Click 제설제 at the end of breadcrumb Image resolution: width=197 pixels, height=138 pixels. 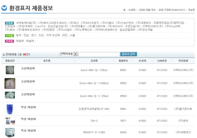[191, 10]
